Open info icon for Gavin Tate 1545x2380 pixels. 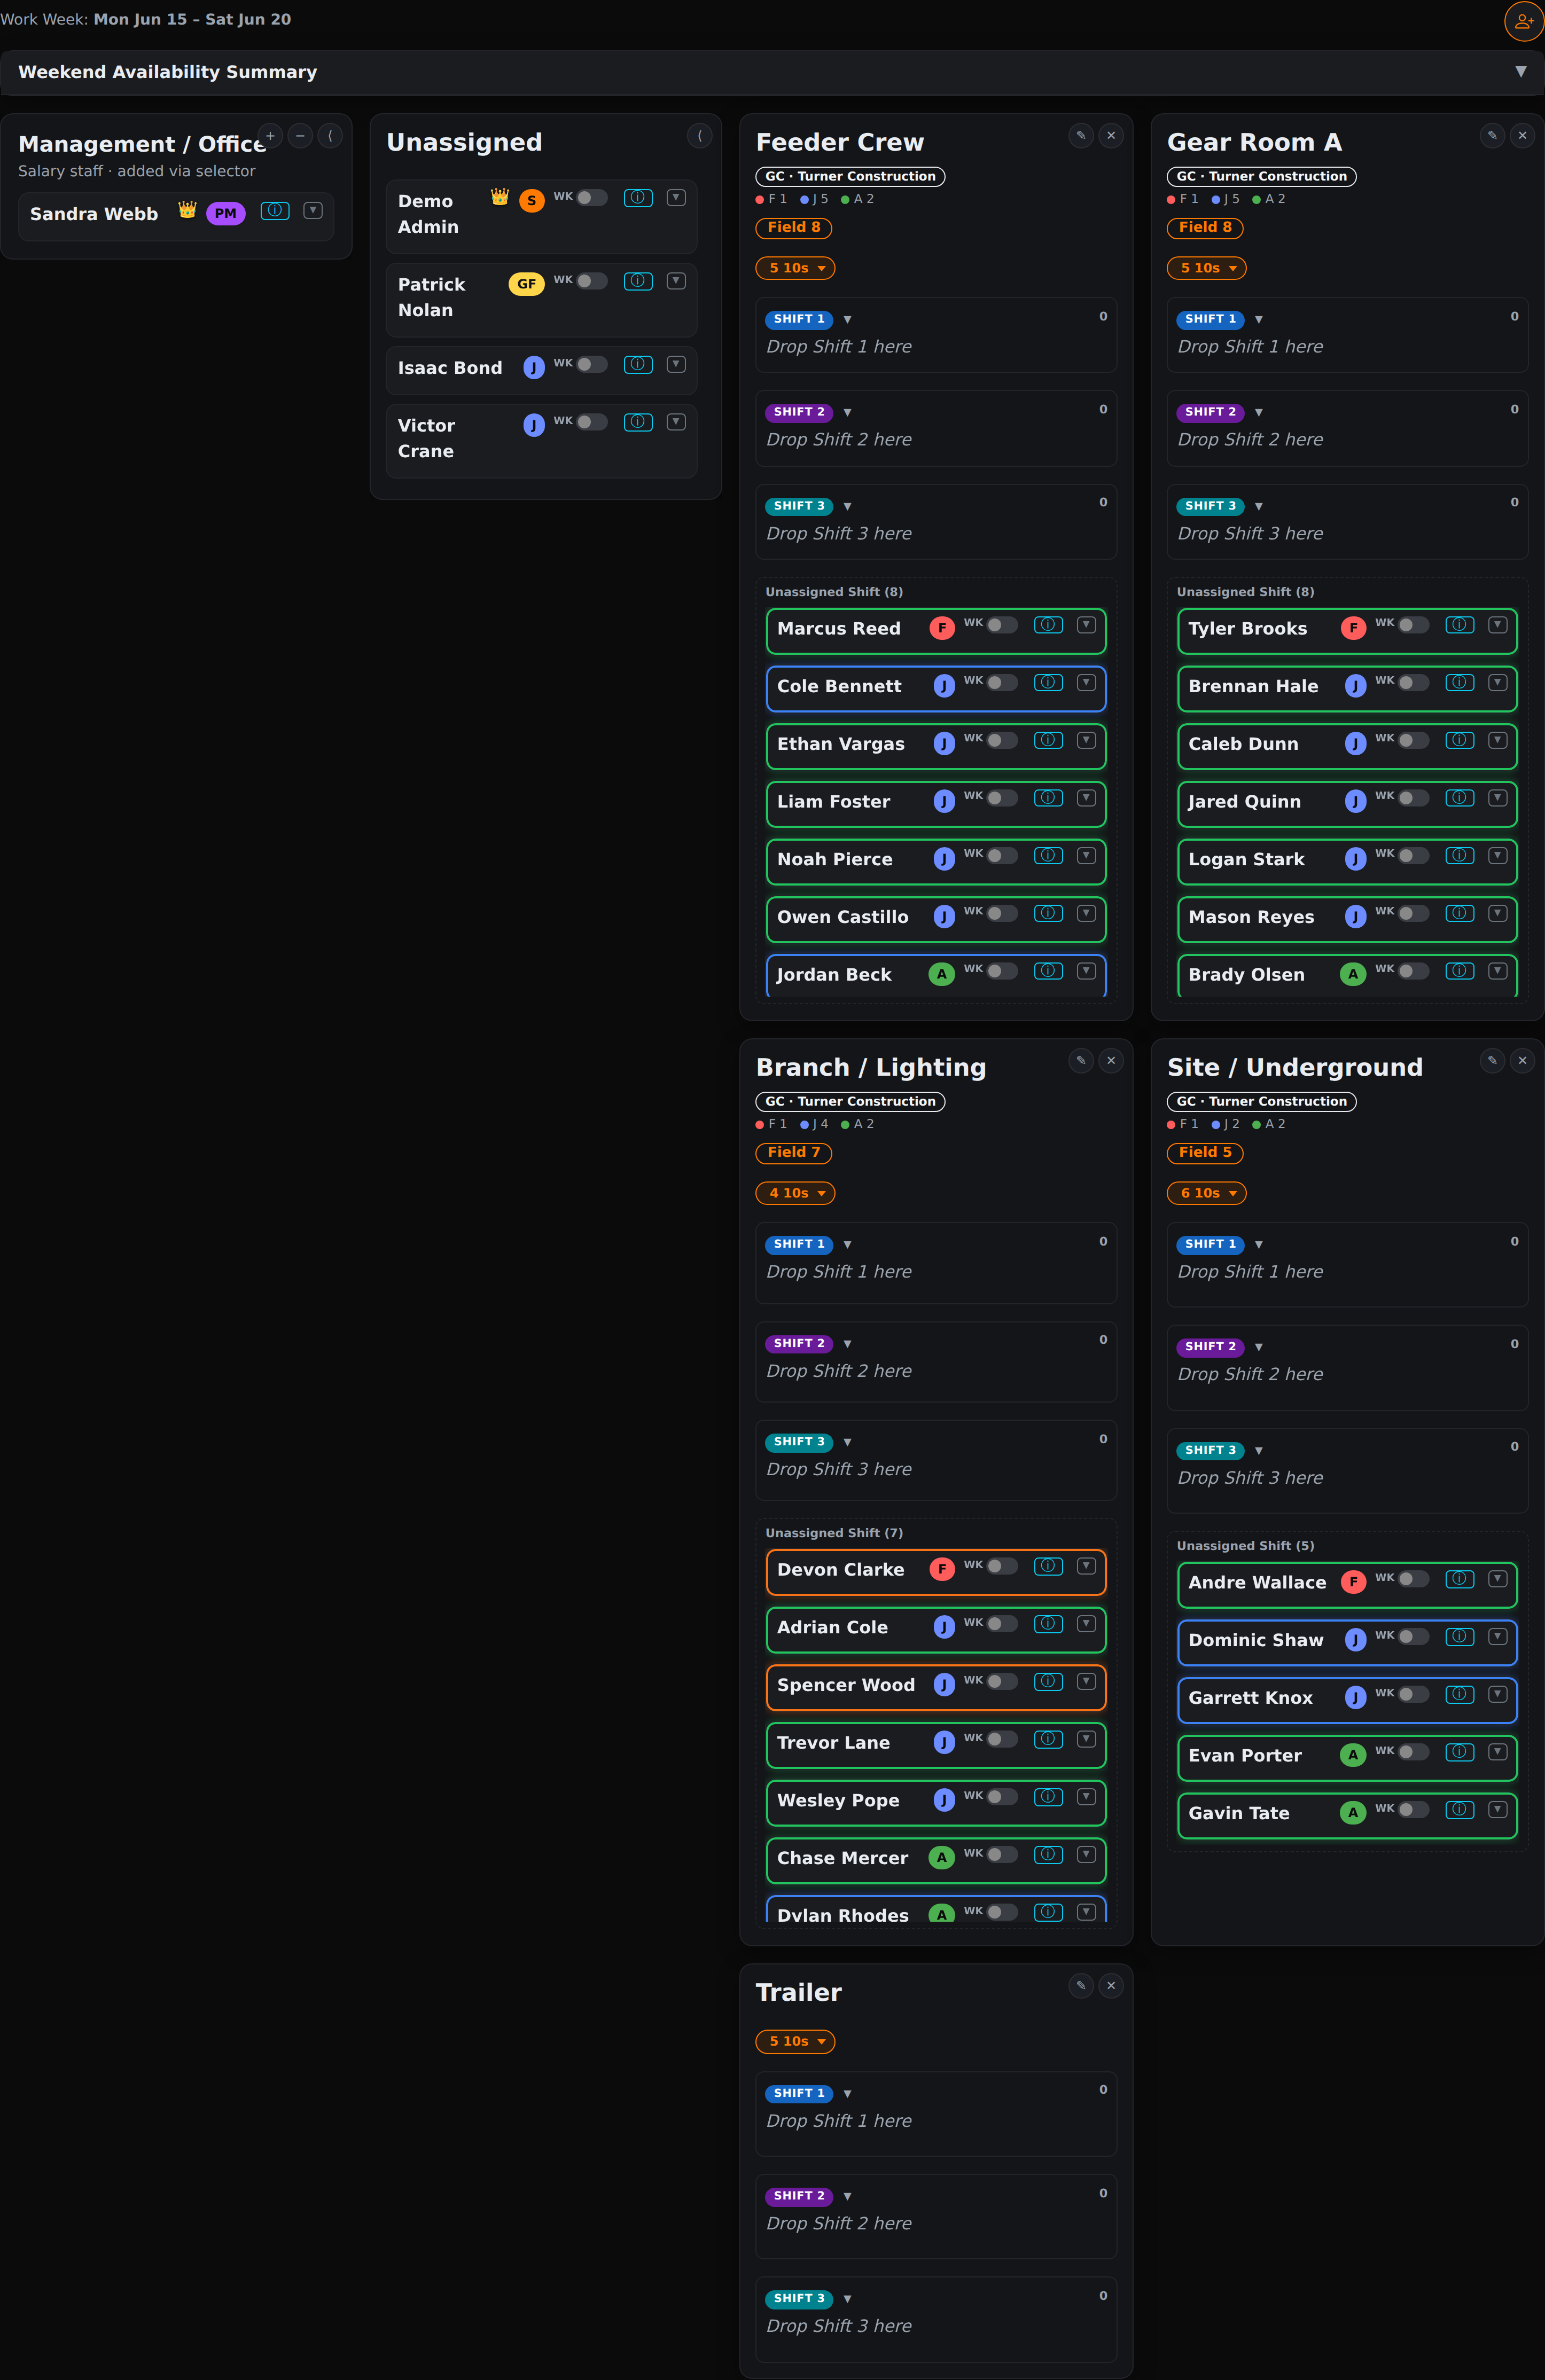(x=1460, y=1810)
